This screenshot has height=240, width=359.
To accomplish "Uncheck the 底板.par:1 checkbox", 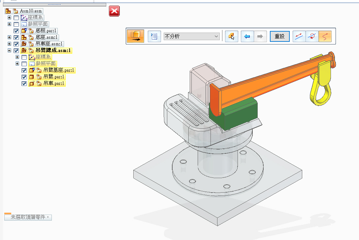I will tap(16, 31).
